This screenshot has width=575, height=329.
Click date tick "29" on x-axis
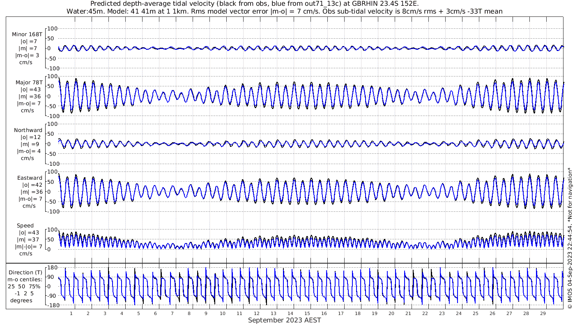pyautogui.click(x=543, y=313)
